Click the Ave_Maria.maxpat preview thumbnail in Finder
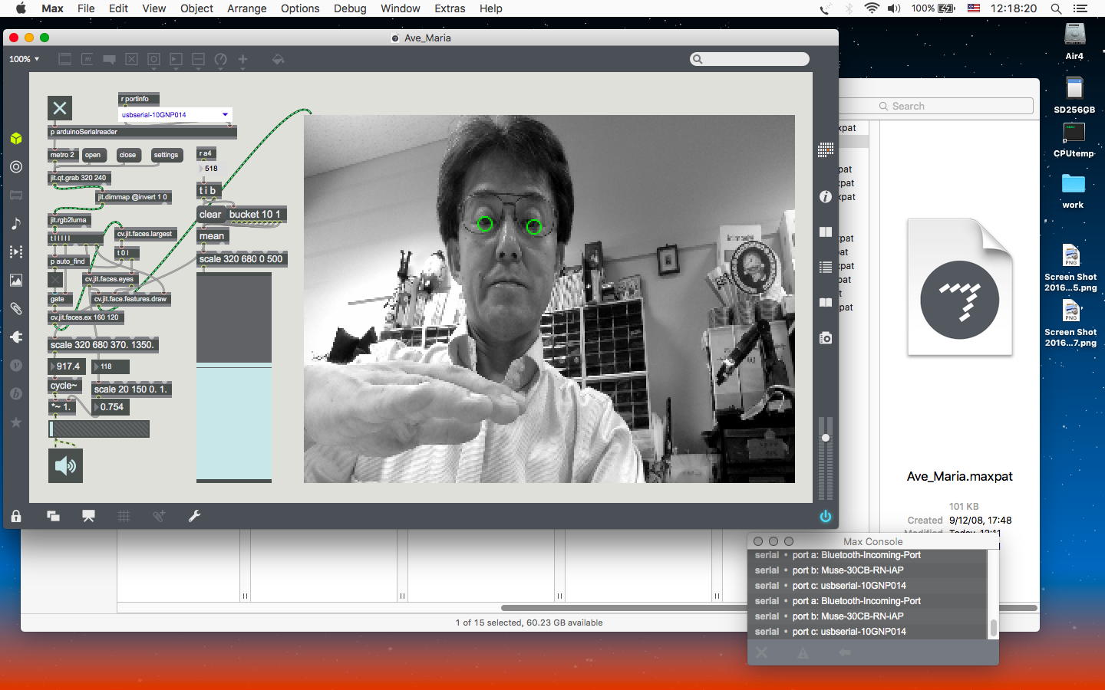1105x690 pixels. [960, 287]
